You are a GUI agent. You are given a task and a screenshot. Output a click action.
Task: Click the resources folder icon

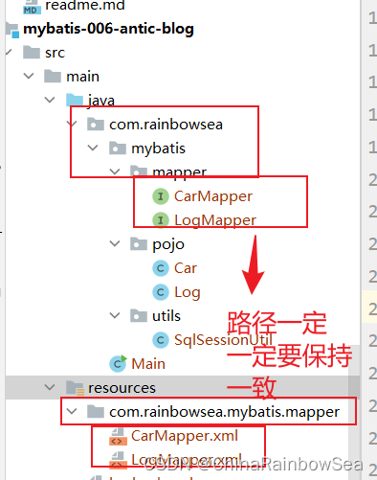(75, 388)
